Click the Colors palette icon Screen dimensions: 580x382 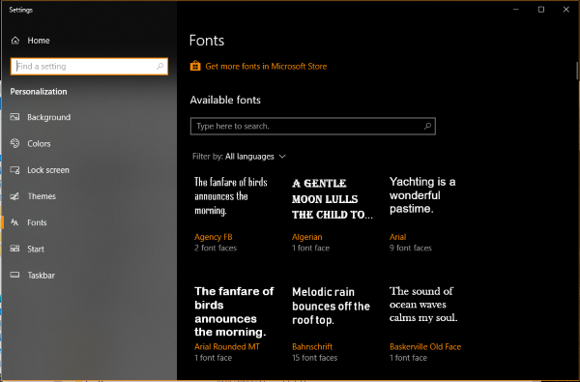pyautogui.click(x=14, y=143)
